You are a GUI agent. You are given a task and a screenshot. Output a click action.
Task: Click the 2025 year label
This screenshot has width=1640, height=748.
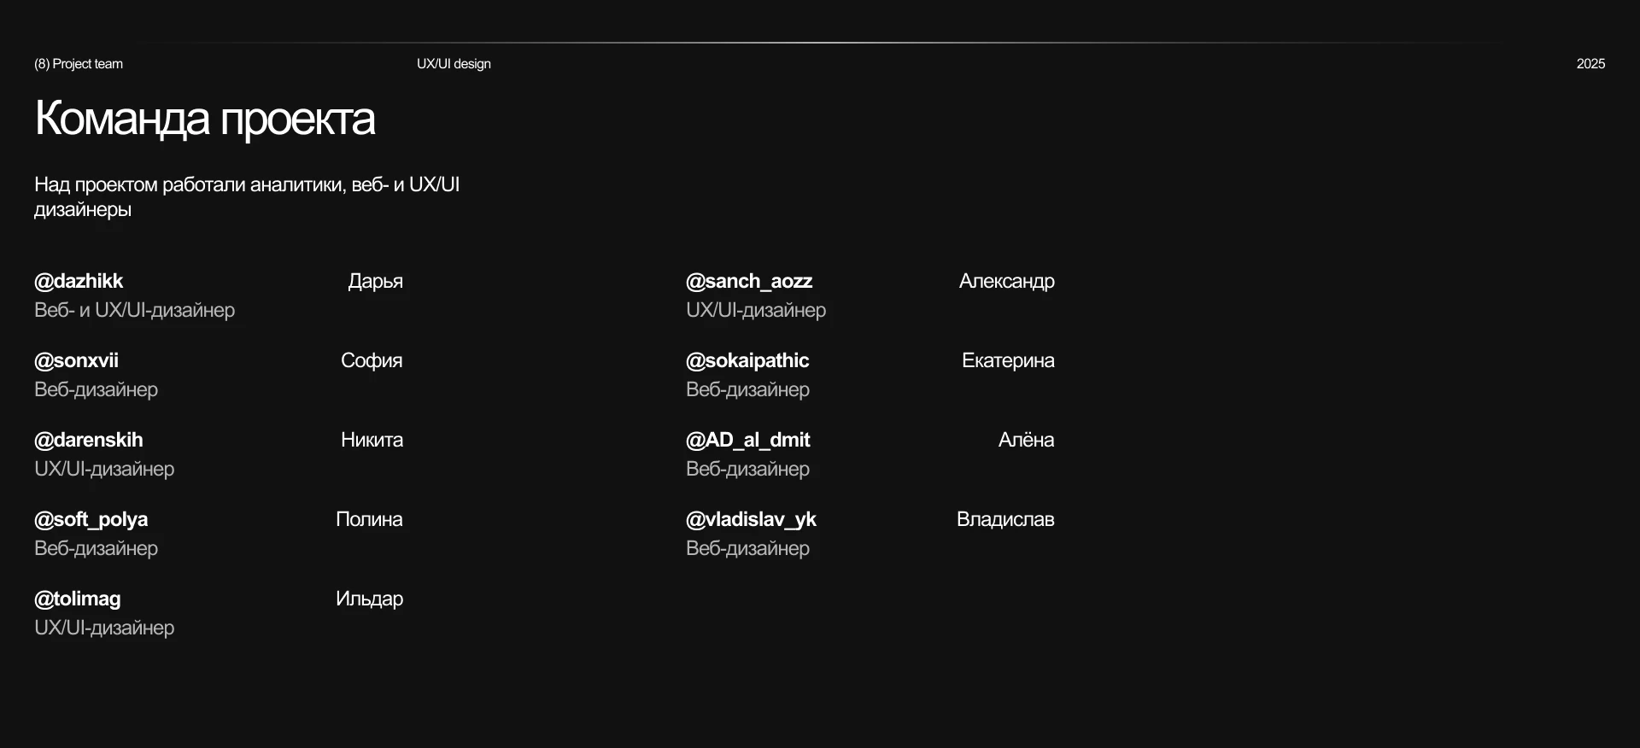pos(1590,64)
